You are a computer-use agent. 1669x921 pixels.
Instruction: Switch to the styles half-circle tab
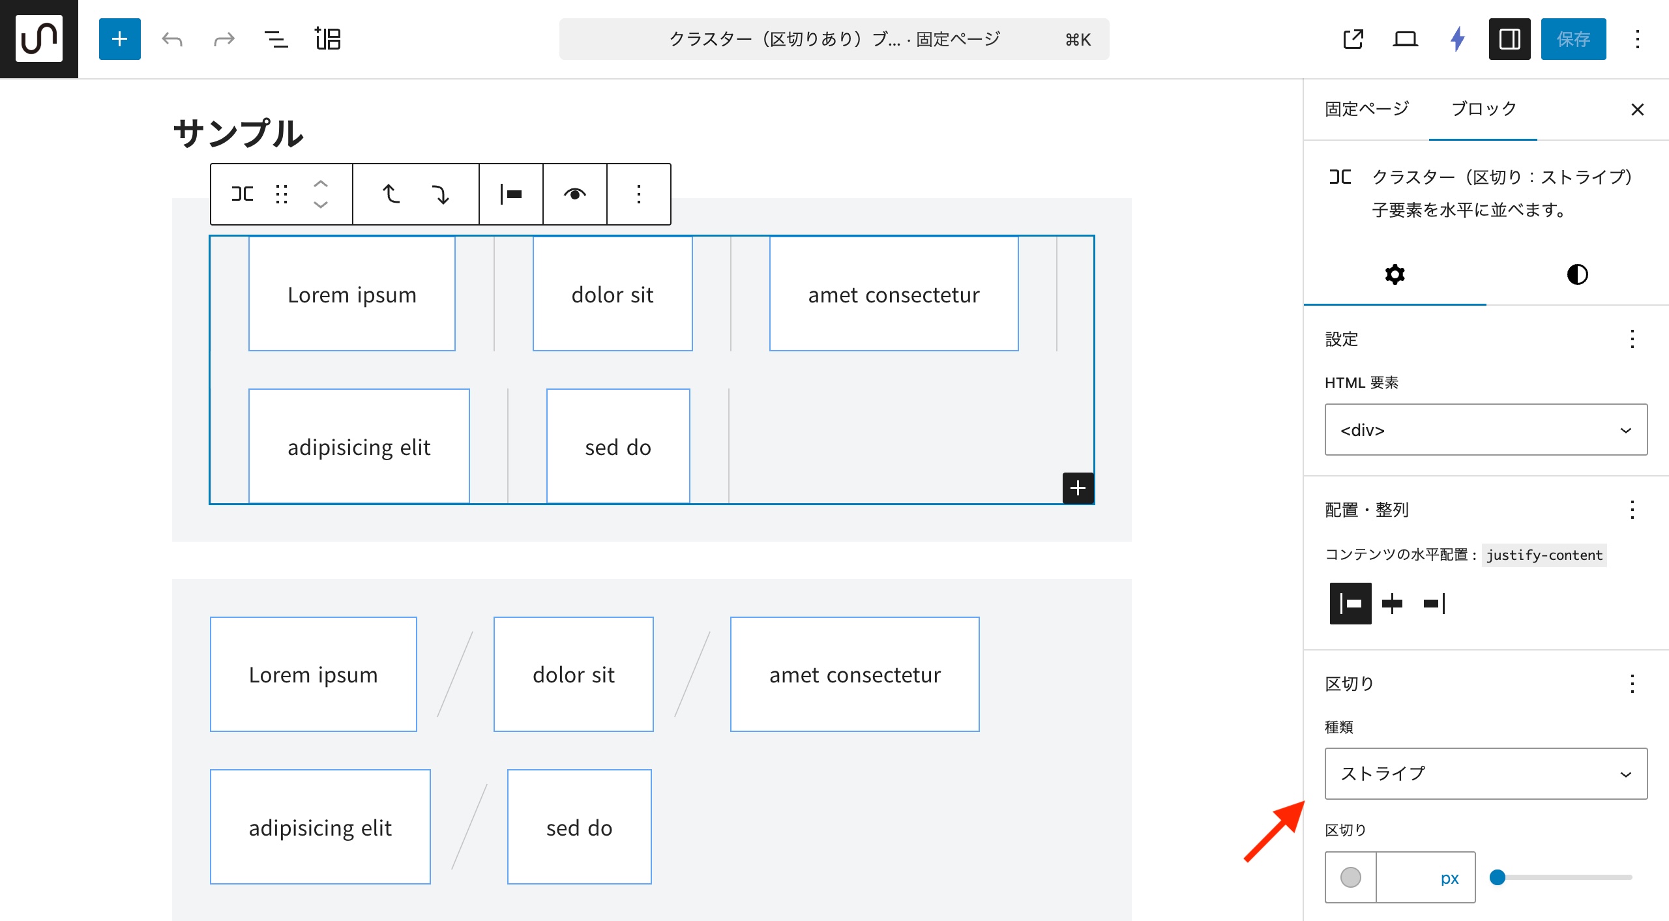pyautogui.click(x=1577, y=274)
